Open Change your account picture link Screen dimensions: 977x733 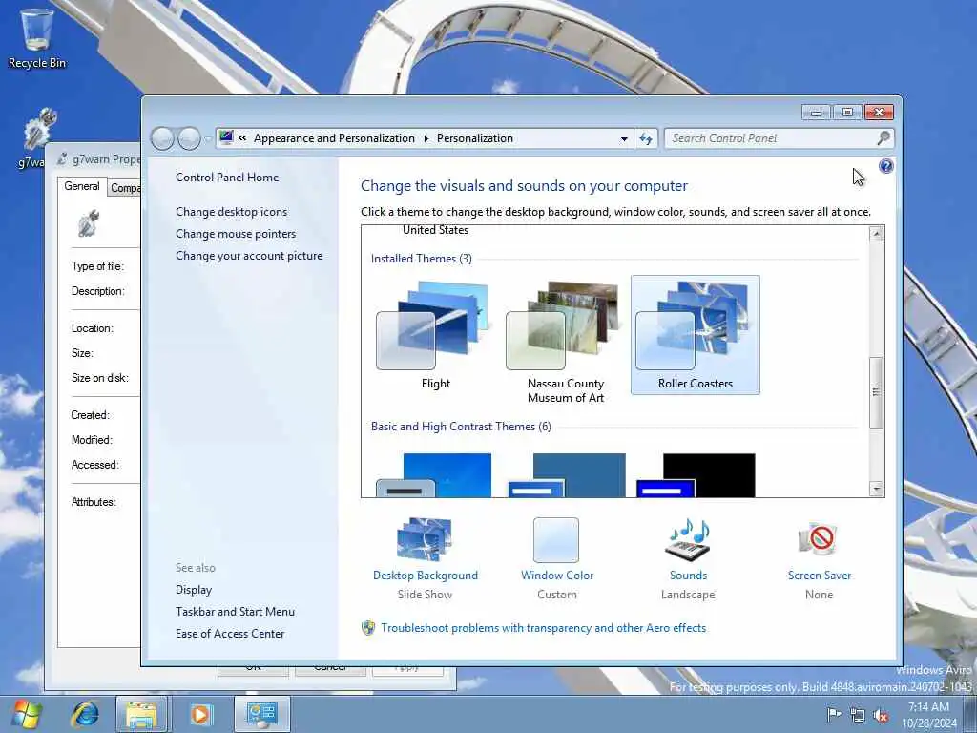coord(249,256)
